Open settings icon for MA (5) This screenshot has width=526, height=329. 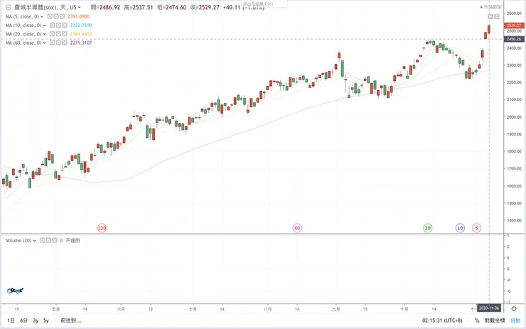56,16
